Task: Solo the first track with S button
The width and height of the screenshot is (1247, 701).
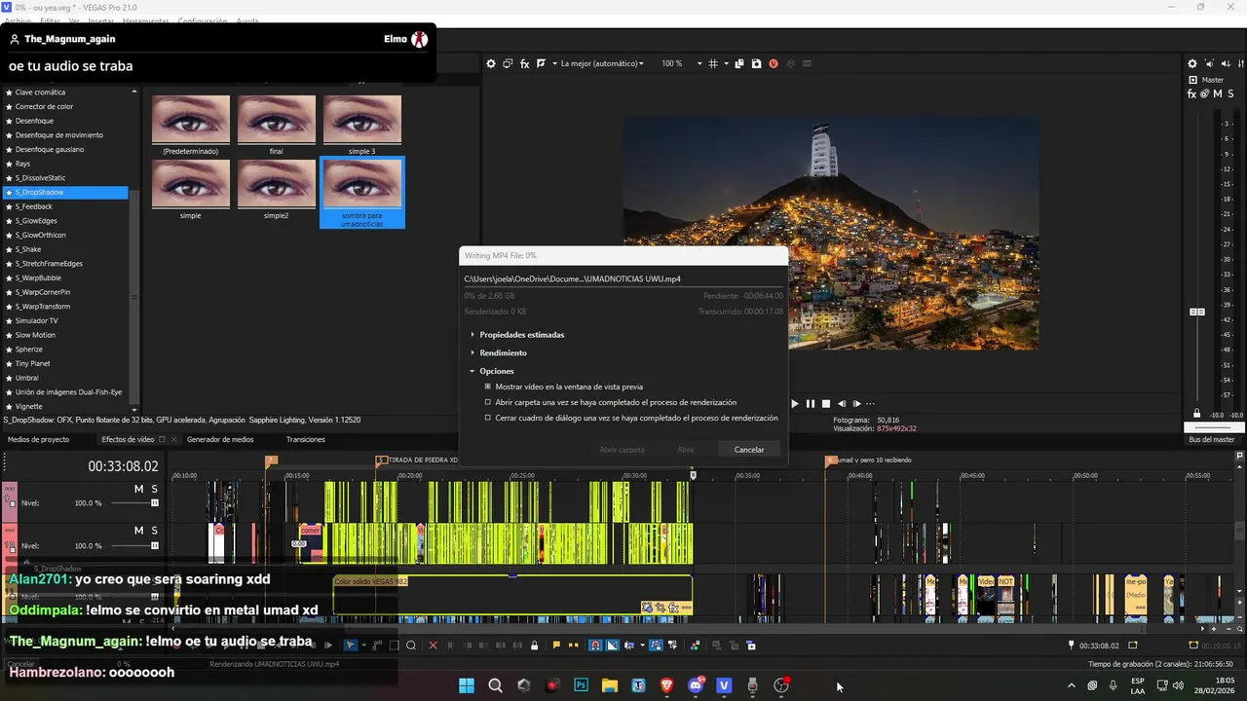Action: pos(154,488)
